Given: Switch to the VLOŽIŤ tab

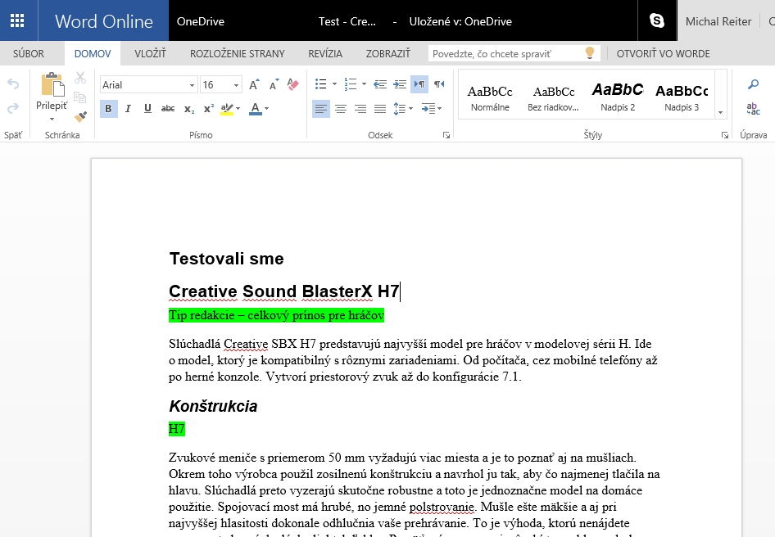Looking at the screenshot, I should (150, 54).
